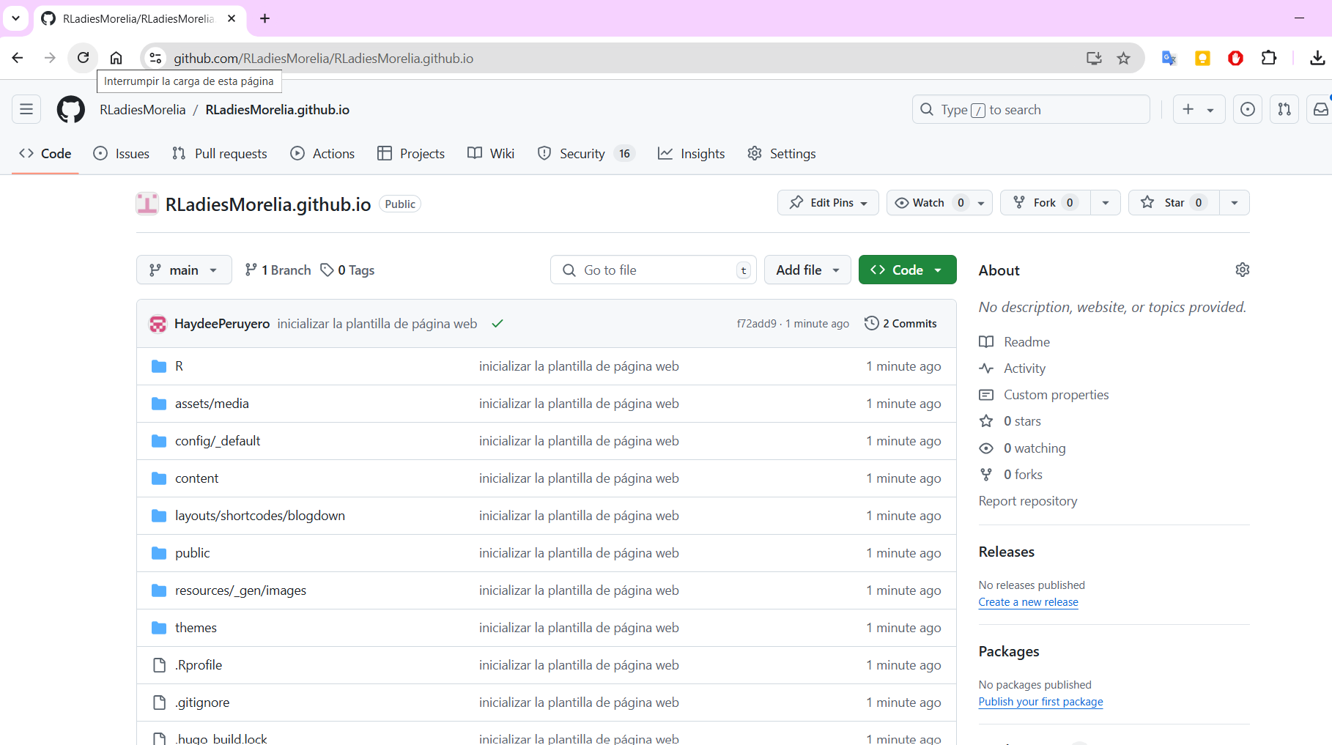
Task: Open a new browser tab
Action: pyautogui.click(x=265, y=18)
